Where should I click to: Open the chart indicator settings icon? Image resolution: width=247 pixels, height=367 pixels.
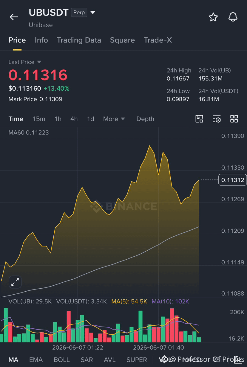217,119
